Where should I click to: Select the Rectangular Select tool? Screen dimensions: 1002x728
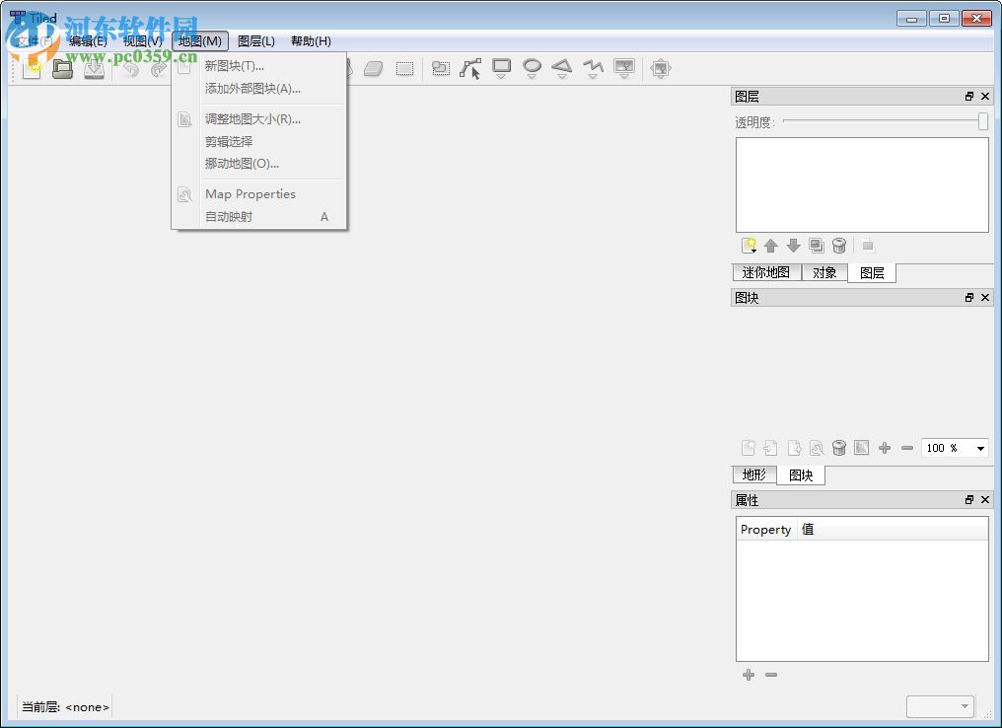pos(404,68)
